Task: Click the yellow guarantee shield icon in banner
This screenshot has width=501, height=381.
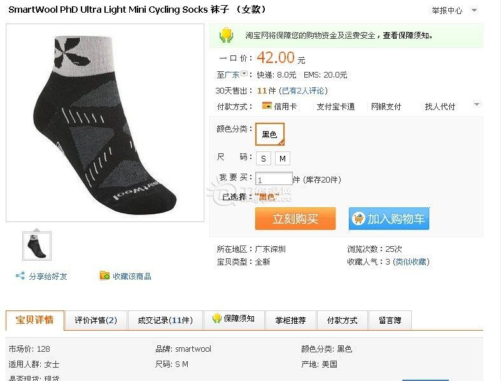Action: (226, 35)
